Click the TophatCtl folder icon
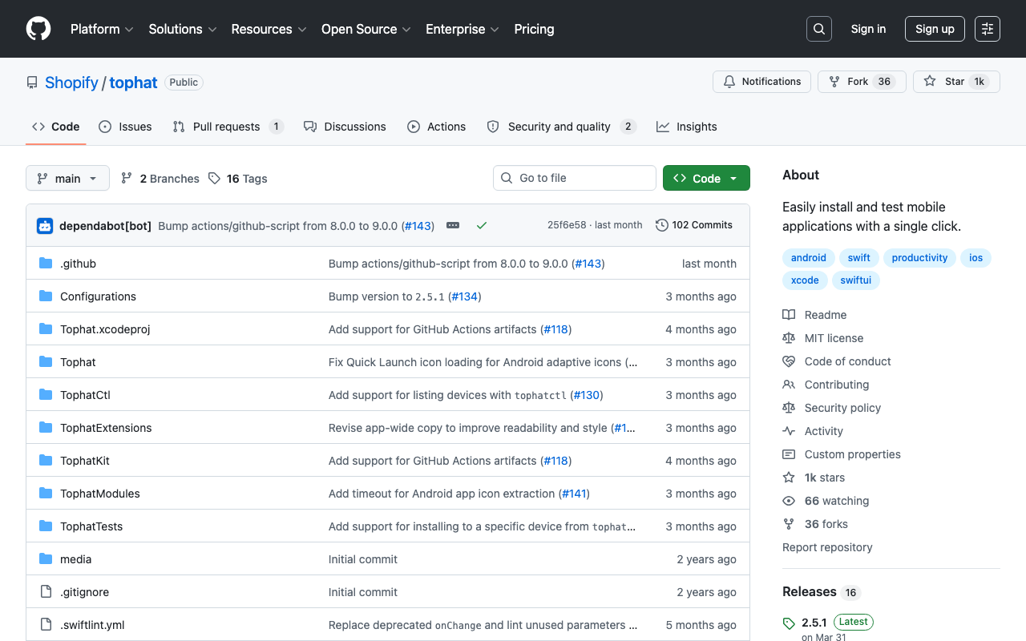 click(46, 395)
